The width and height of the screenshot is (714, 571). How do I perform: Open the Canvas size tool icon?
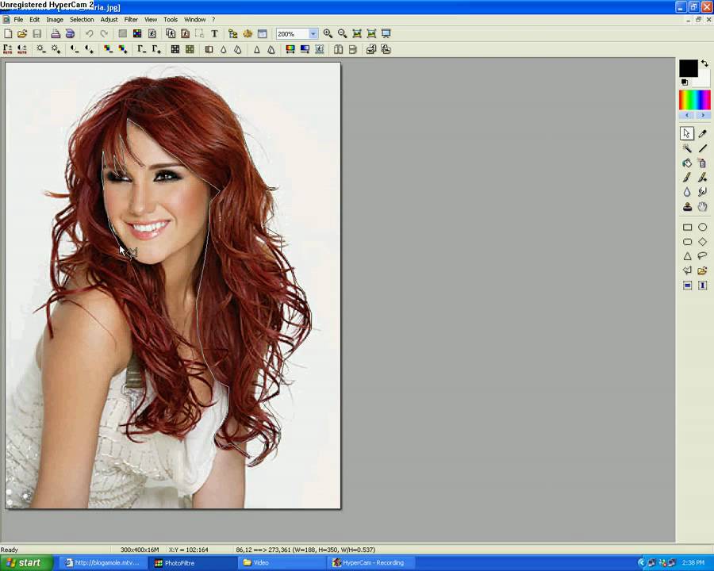click(186, 33)
